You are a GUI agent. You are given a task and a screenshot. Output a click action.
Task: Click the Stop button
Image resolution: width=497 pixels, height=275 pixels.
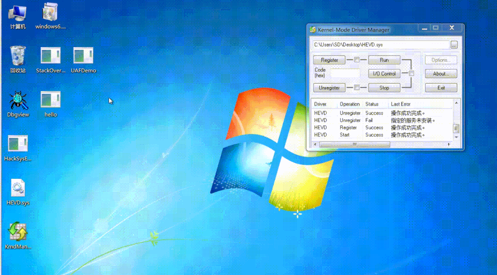click(x=384, y=88)
